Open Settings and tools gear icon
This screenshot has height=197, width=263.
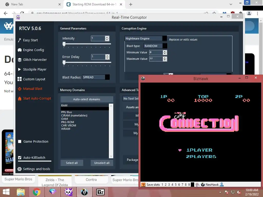(x=20, y=169)
